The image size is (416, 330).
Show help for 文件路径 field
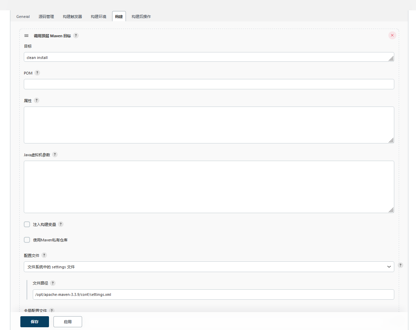coord(53,283)
